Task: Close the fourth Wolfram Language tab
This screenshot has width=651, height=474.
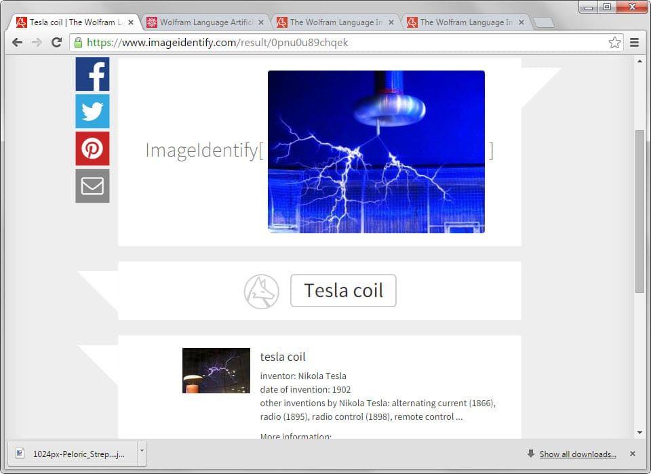Action: pos(521,22)
